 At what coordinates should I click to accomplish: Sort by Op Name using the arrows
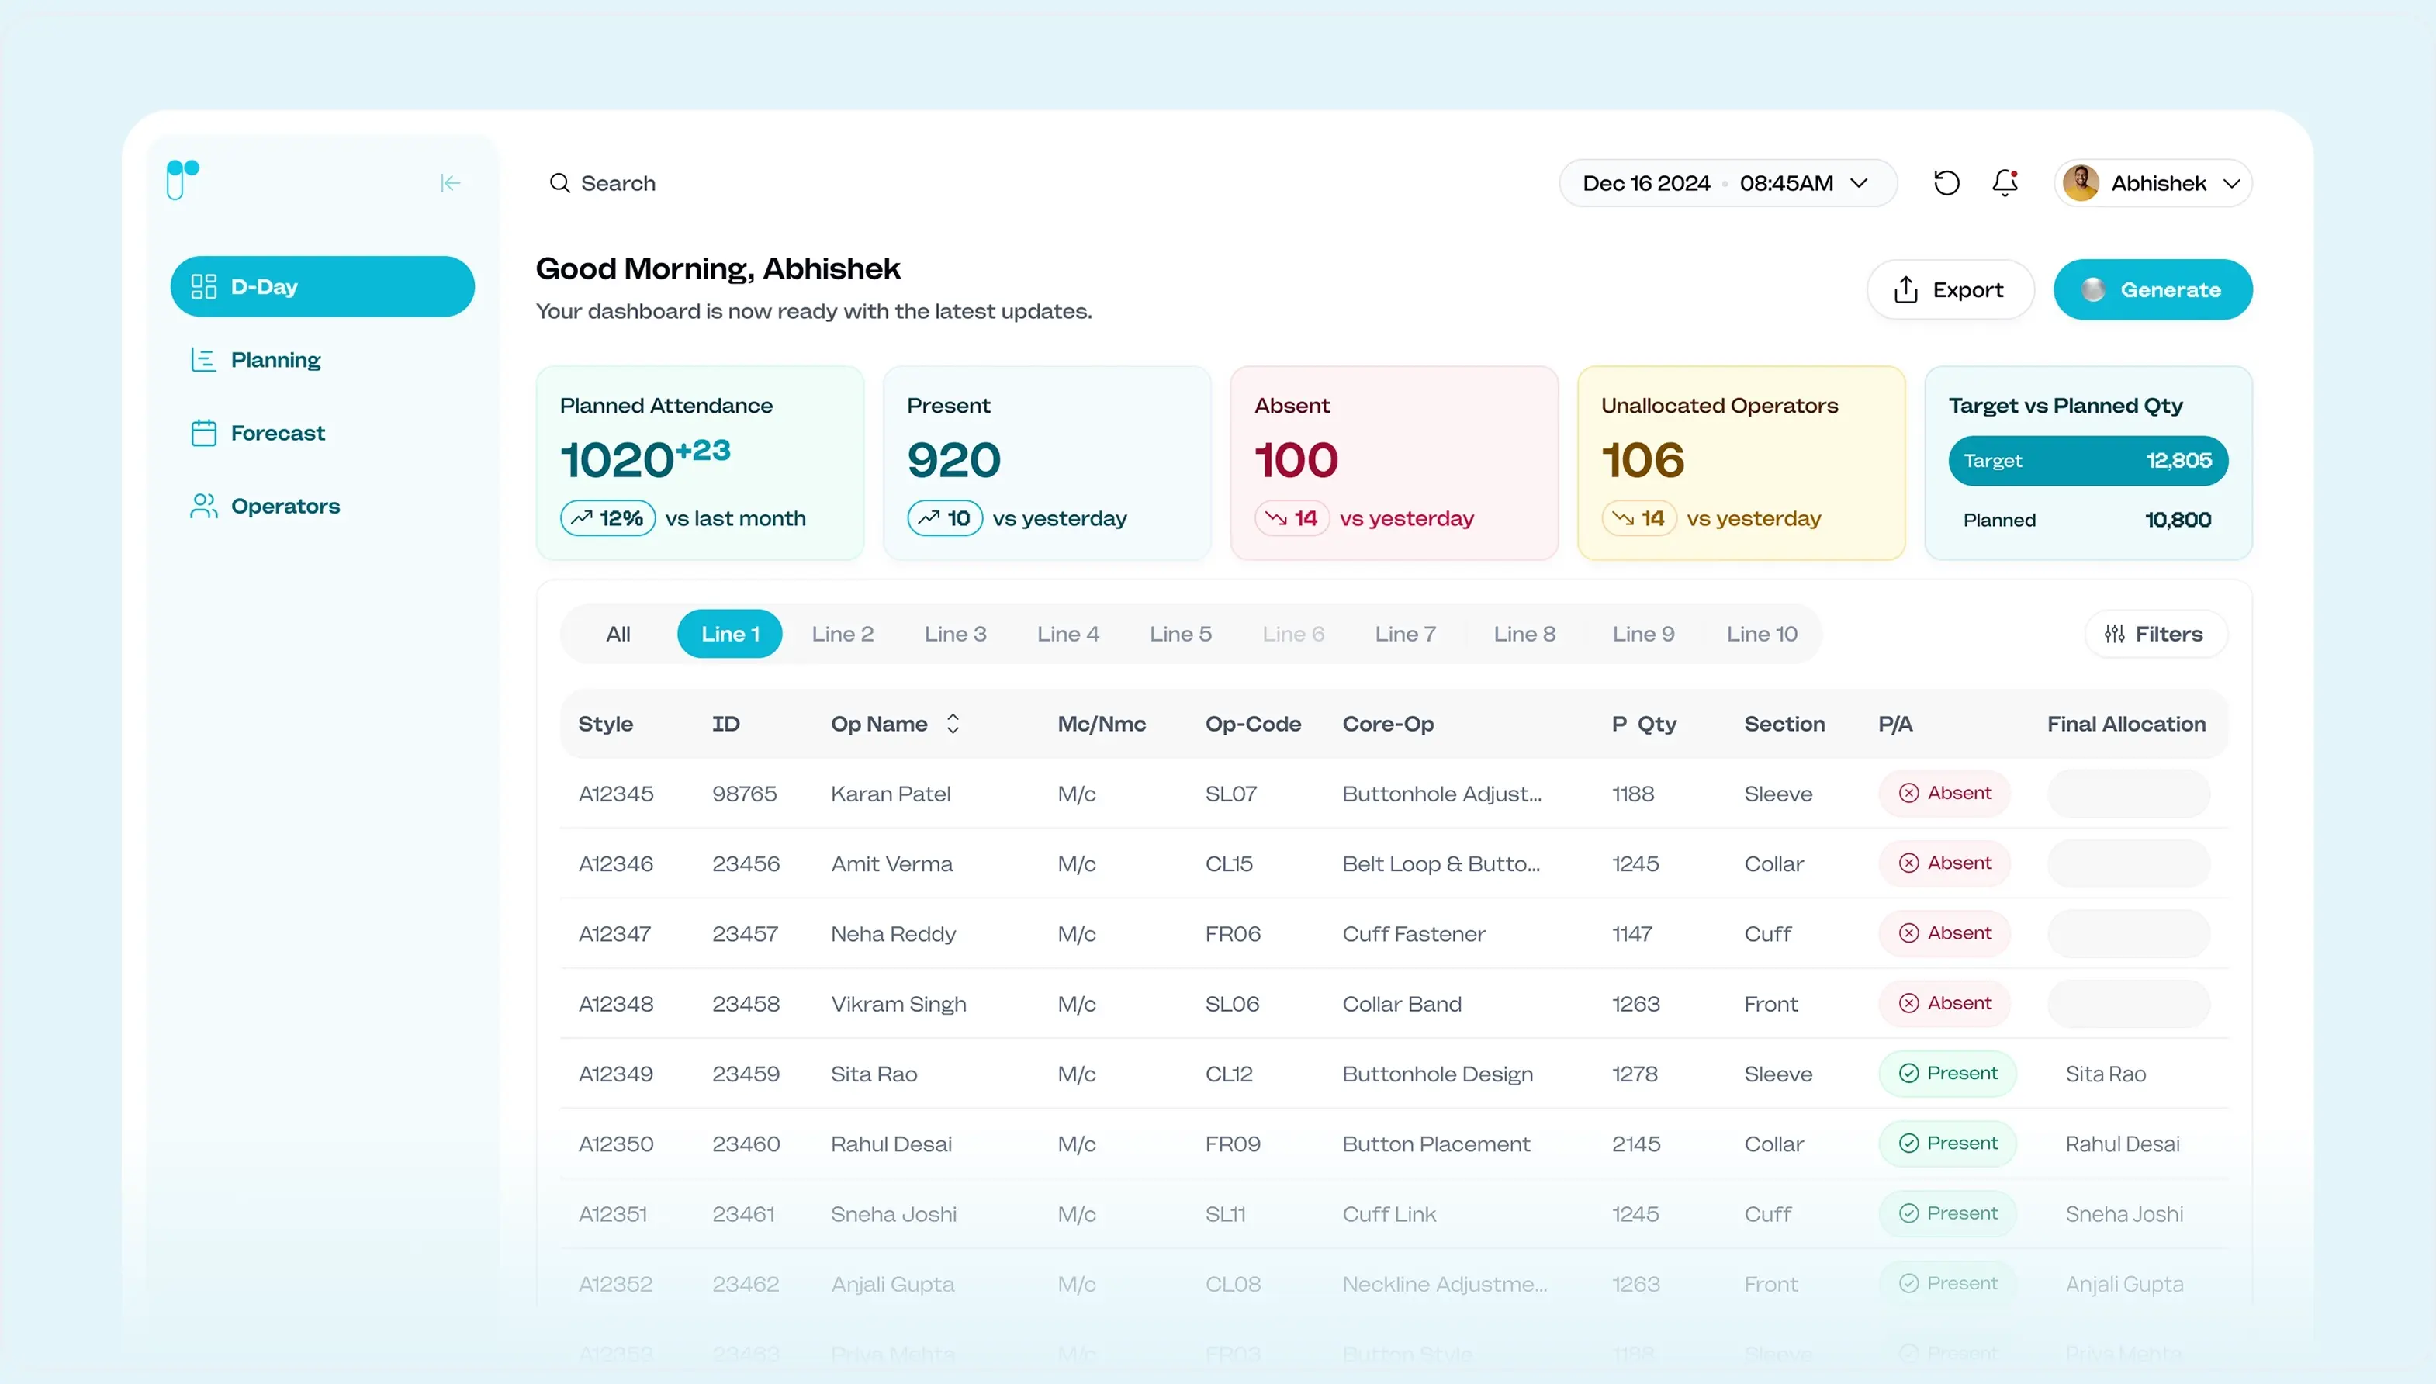click(953, 725)
